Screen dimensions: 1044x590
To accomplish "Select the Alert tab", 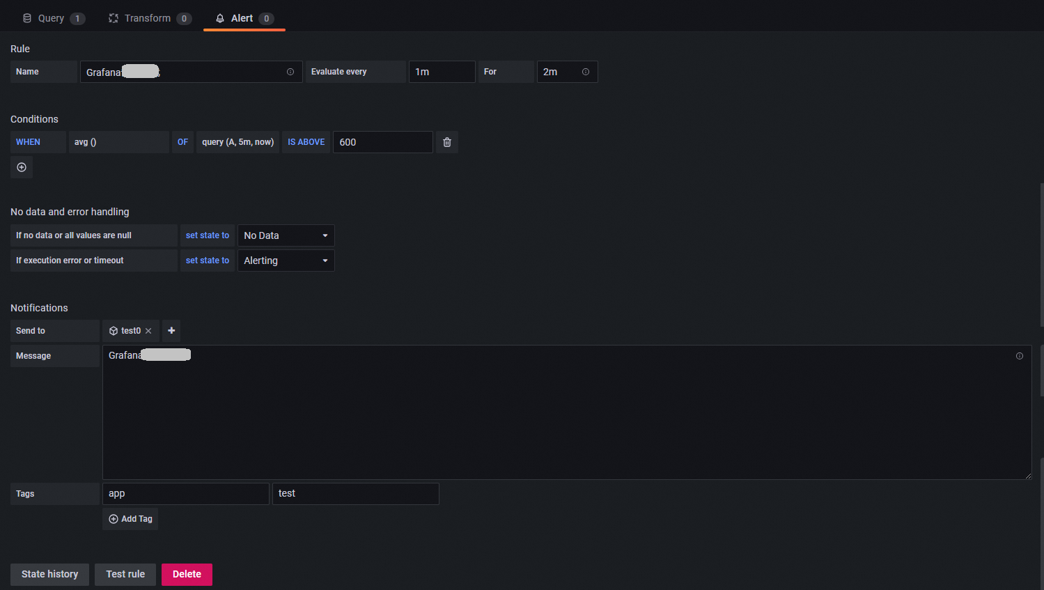I will pyautogui.click(x=244, y=18).
